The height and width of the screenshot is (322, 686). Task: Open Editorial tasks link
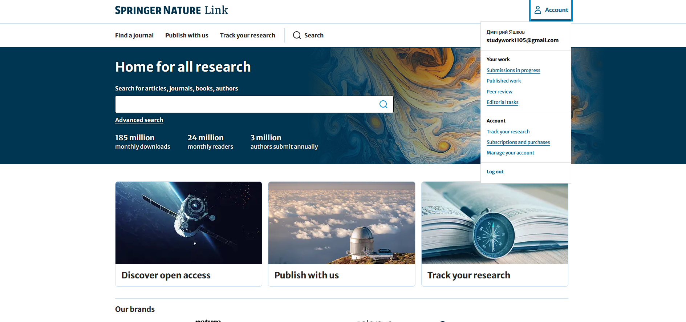[x=502, y=102]
